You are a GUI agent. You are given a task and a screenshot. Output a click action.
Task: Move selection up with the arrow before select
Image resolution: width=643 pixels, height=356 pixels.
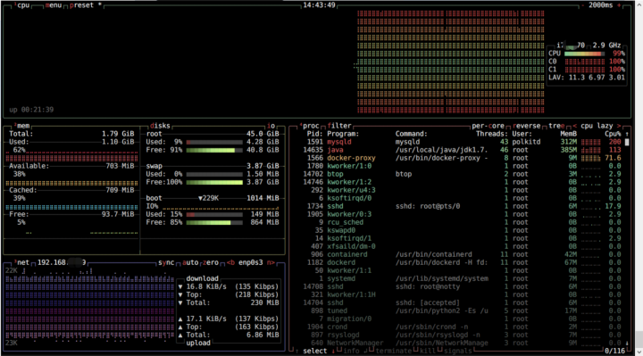pyautogui.click(x=296, y=351)
